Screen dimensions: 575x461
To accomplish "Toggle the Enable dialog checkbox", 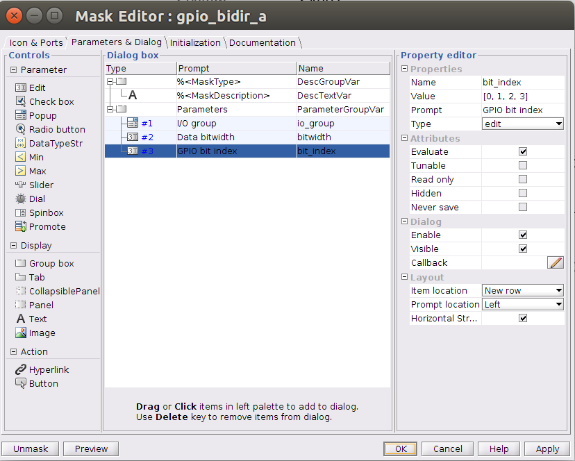I will [523, 235].
